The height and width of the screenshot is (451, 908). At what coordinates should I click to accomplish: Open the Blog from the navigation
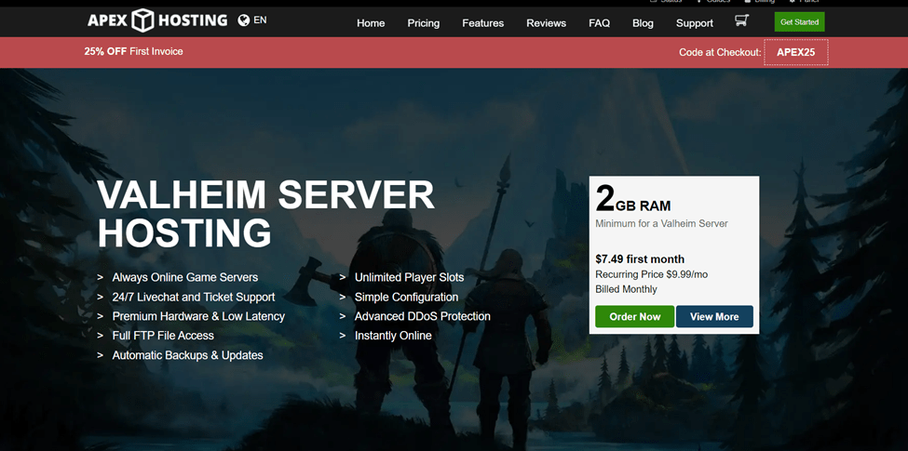point(643,23)
